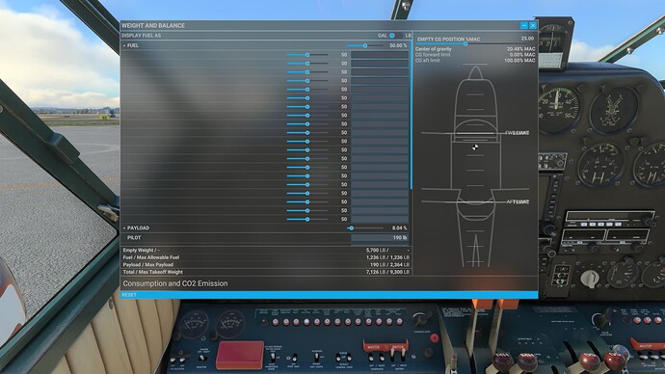Click the 'Payload / Max Payload' label
The height and width of the screenshot is (374, 665).
[148, 265]
